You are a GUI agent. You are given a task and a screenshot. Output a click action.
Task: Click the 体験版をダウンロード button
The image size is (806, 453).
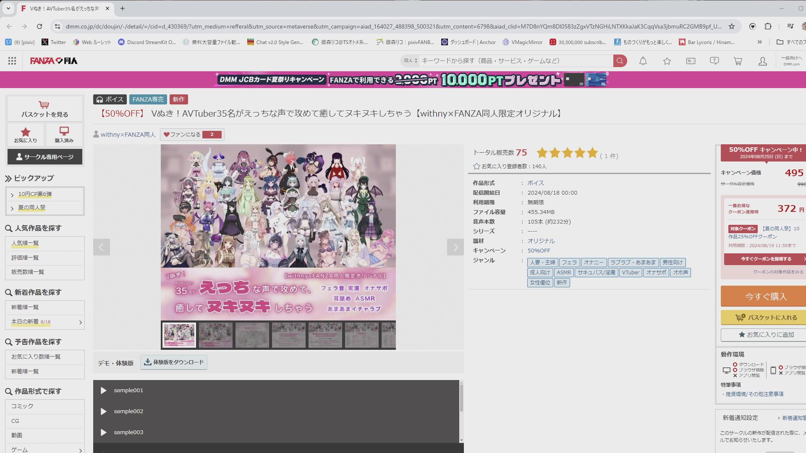174,362
